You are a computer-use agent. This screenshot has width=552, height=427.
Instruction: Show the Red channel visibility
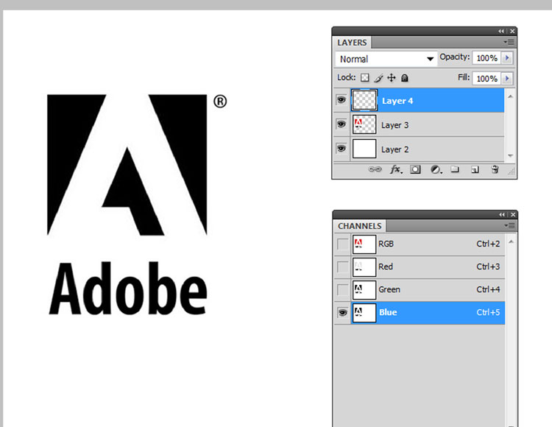pos(342,267)
